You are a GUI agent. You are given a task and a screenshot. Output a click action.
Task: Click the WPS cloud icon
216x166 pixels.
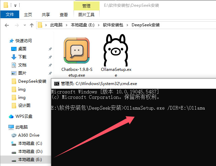[11, 116]
